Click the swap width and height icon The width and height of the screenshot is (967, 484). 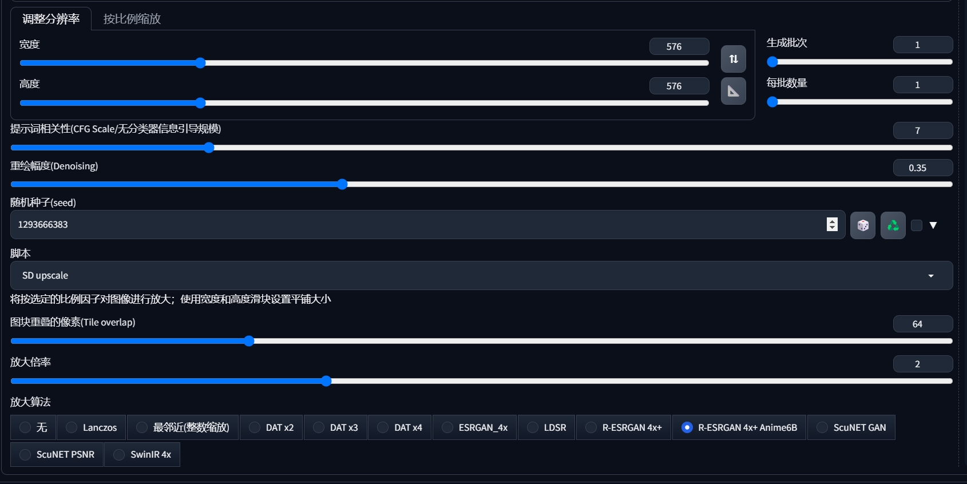(x=733, y=59)
